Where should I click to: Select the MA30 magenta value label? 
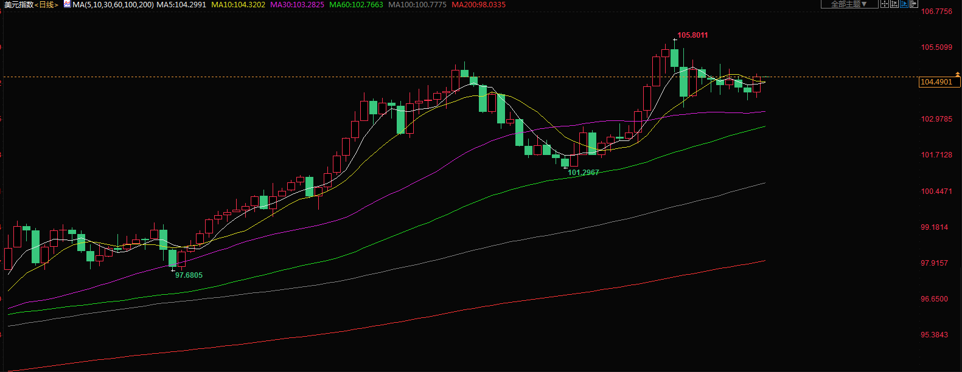pyautogui.click(x=297, y=5)
